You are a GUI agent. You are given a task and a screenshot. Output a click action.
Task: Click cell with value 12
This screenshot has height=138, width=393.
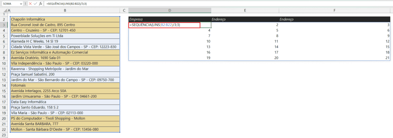335,41
